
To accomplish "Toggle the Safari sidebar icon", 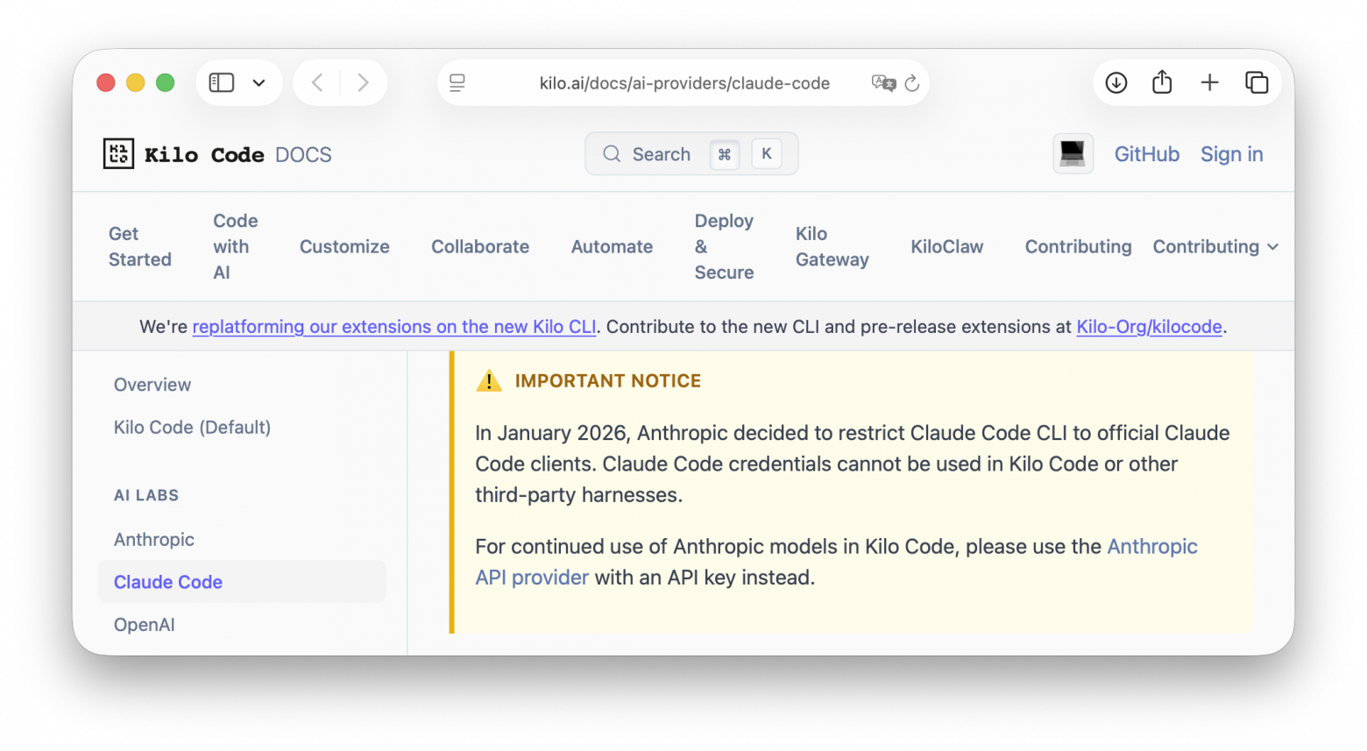I will coord(222,83).
